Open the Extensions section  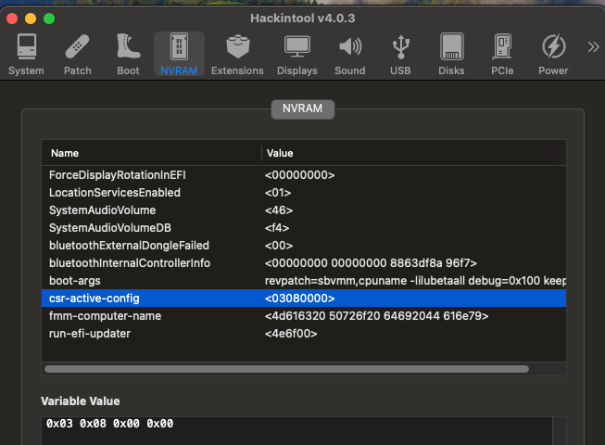[237, 54]
